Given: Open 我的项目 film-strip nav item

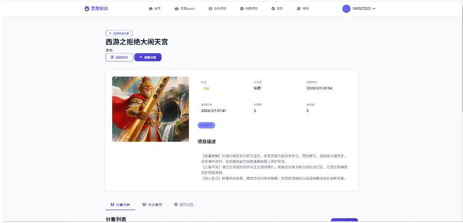Looking at the screenshot, I should [x=217, y=8].
